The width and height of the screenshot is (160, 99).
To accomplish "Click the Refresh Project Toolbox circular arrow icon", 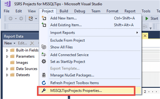I will click(44, 83).
